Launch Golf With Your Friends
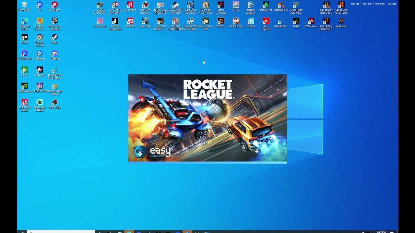Screen dimensions: 415x233 point(206,8)
